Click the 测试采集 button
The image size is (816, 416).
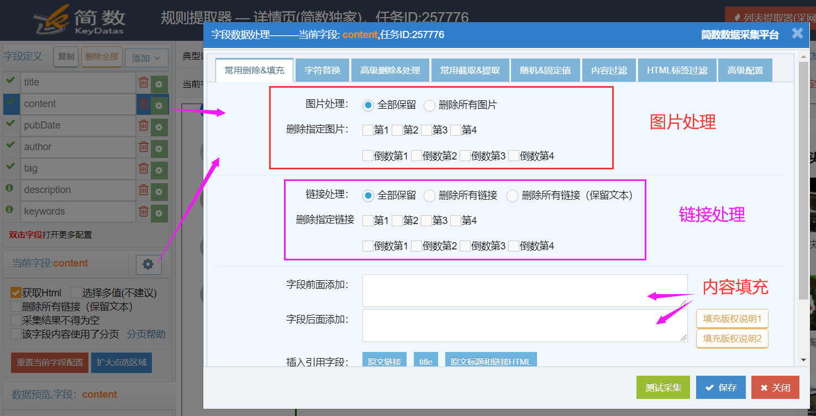click(x=663, y=387)
